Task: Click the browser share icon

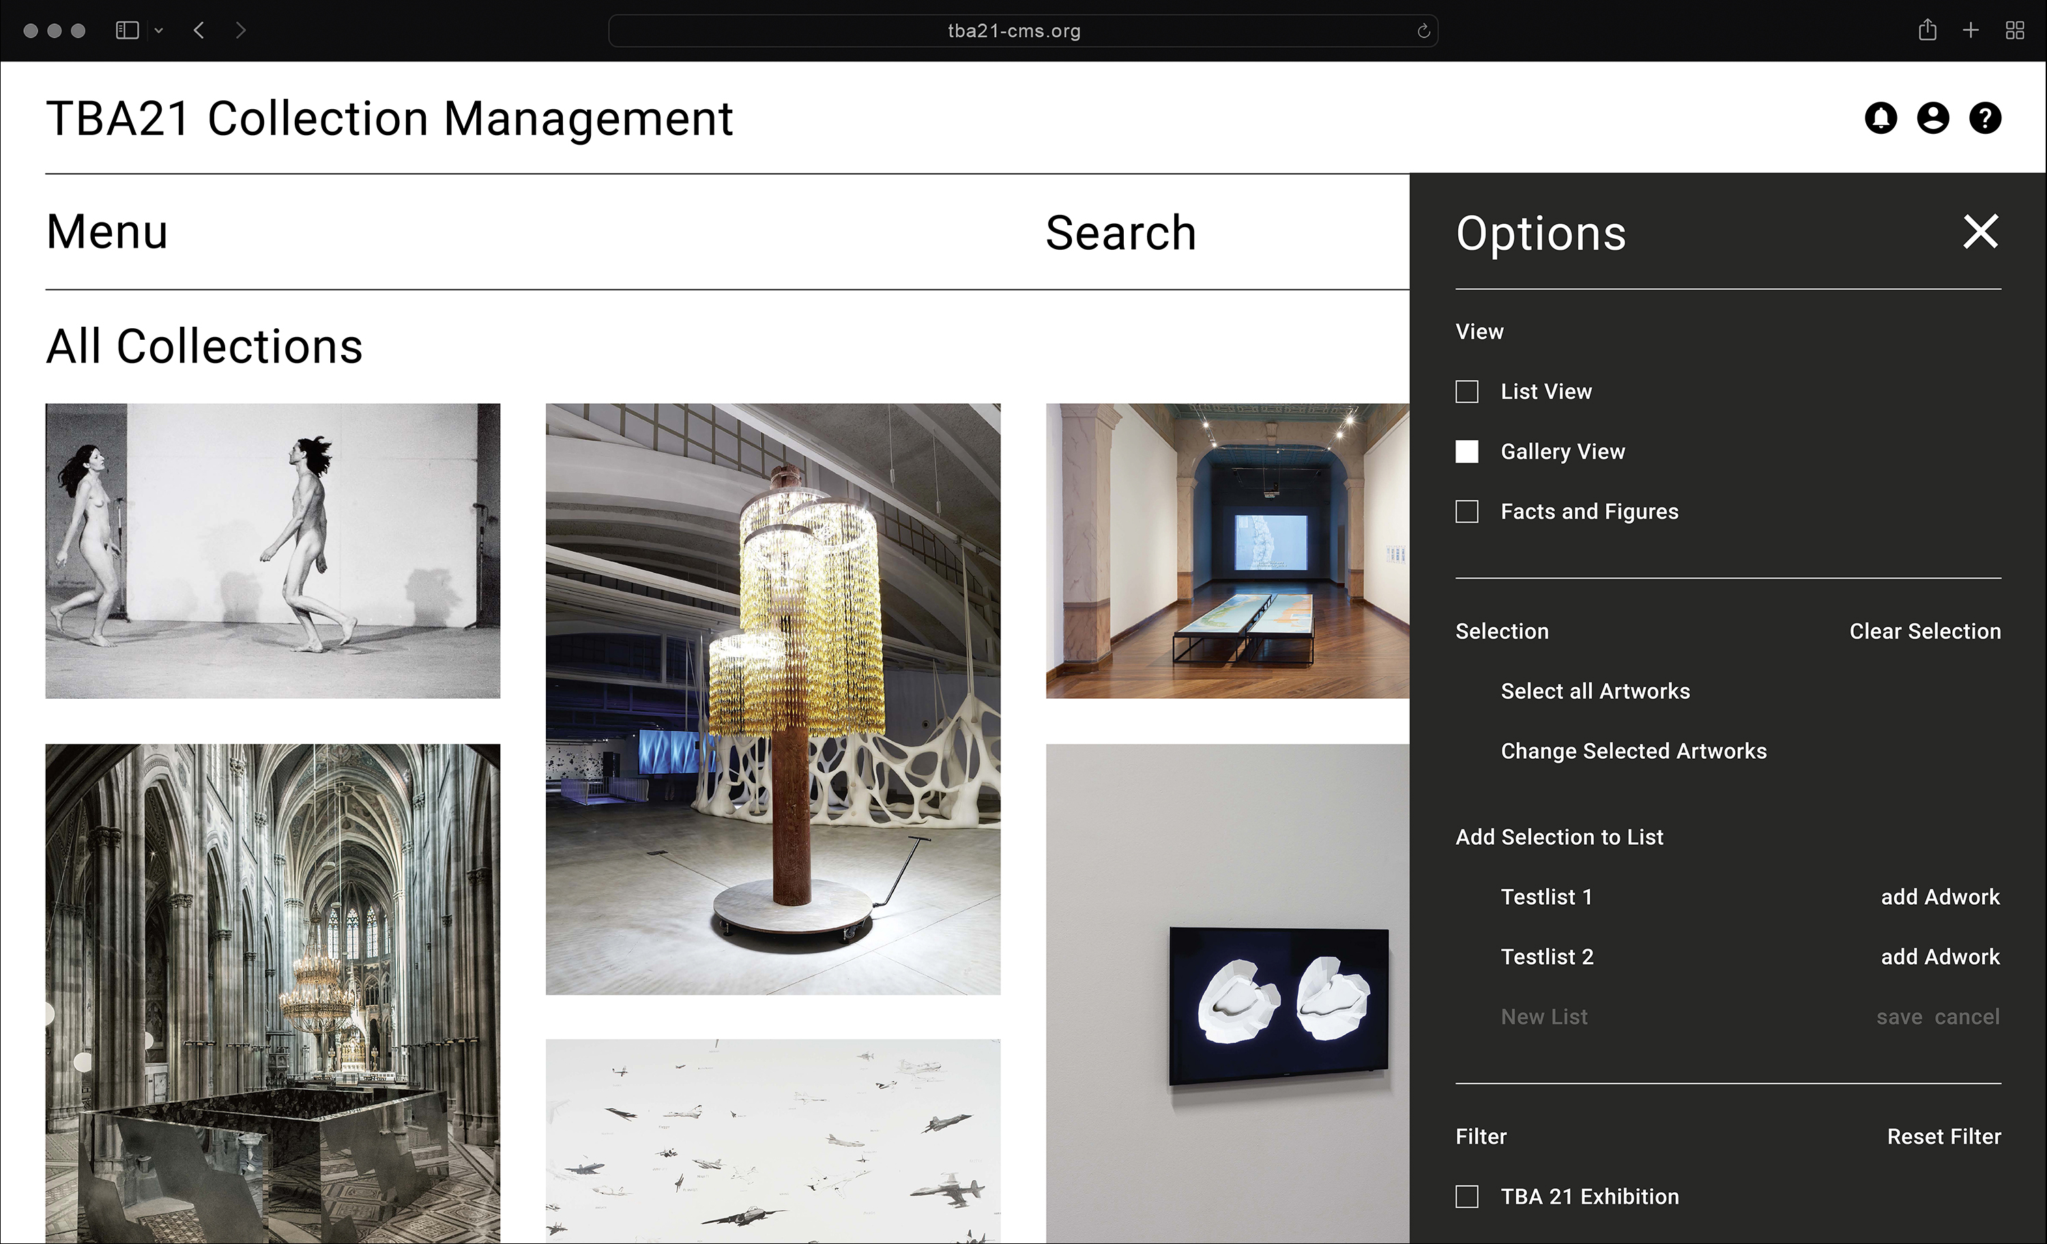Action: [x=1928, y=31]
